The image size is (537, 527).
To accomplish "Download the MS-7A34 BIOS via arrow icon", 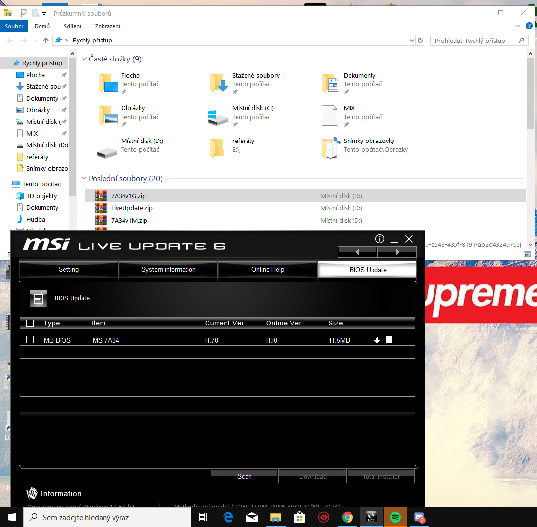I will point(377,339).
